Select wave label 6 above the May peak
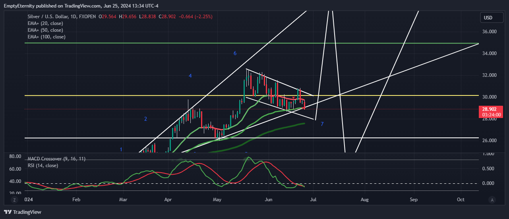 235,53
